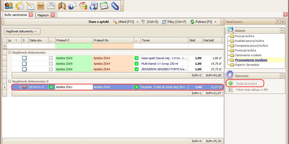Click the newspaper icon in the toolbar
This screenshot has width=289, height=144.
click(x=51, y=6)
